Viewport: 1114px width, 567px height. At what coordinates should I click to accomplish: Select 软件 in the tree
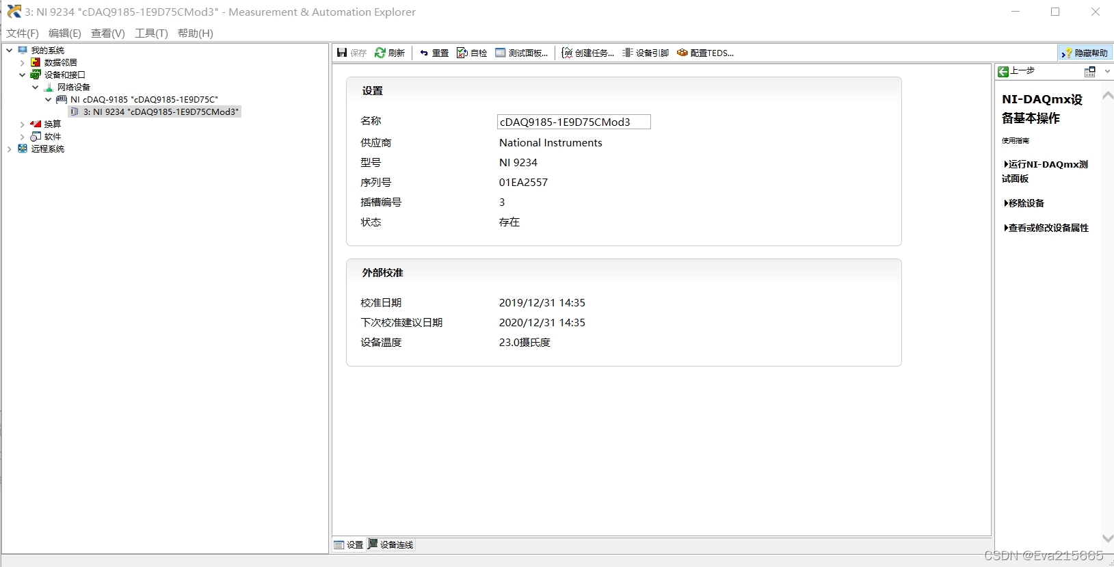point(52,136)
